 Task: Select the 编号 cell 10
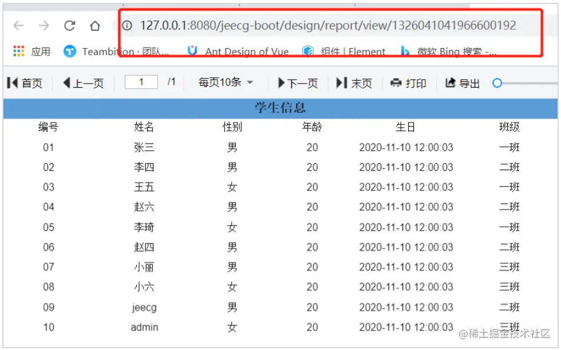coord(48,327)
